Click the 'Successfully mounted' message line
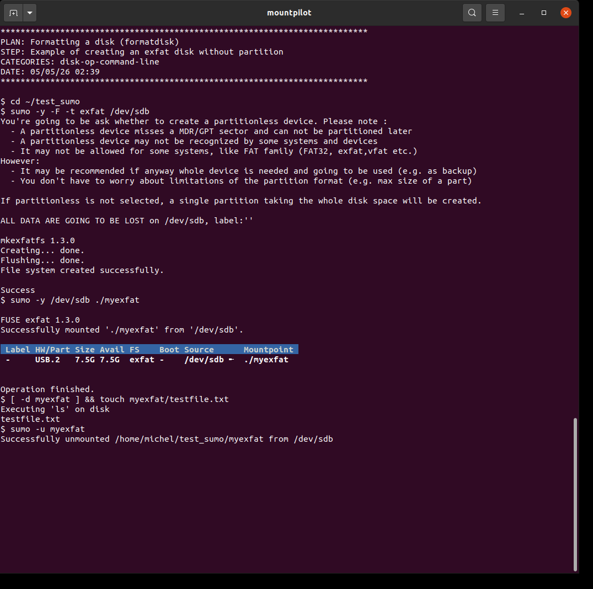The image size is (593, 589). [122, 330]
